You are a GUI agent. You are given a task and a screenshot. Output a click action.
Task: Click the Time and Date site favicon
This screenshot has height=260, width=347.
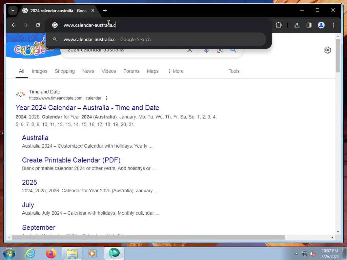point(20,95)
